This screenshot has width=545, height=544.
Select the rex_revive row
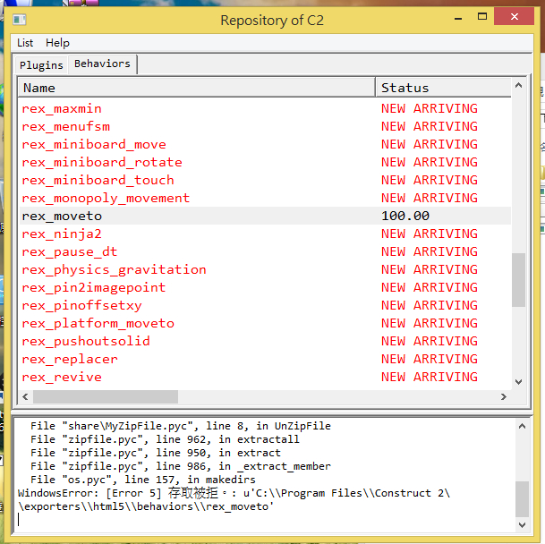pos(265,378)
